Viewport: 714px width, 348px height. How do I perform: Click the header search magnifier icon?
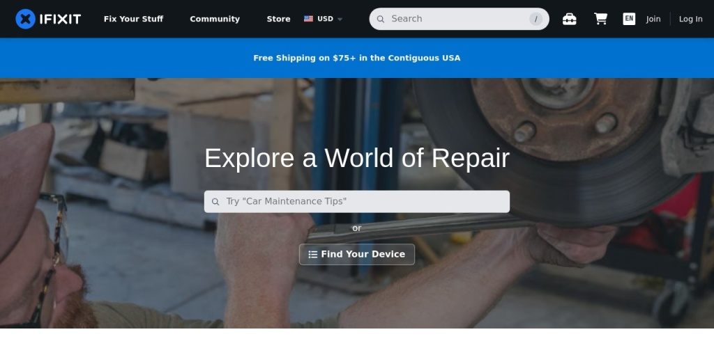click(381, 19)
